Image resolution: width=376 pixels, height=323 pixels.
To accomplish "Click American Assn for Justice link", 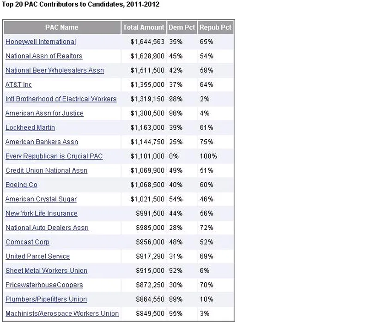I will point(44,114).
